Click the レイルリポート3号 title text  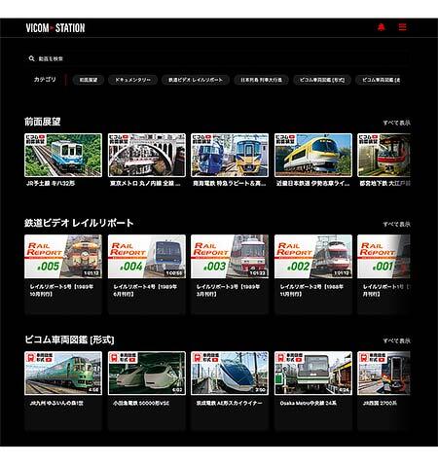(x=228, y=290)
